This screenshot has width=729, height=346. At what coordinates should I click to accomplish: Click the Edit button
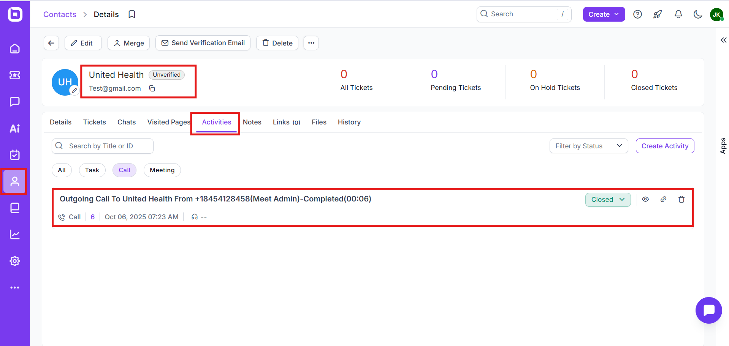point(83,43)
